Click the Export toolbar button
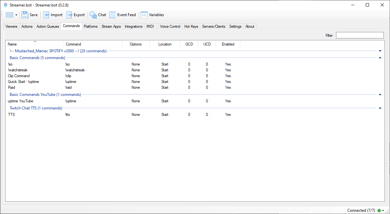 pyautogui.click(x=76, y=15)
